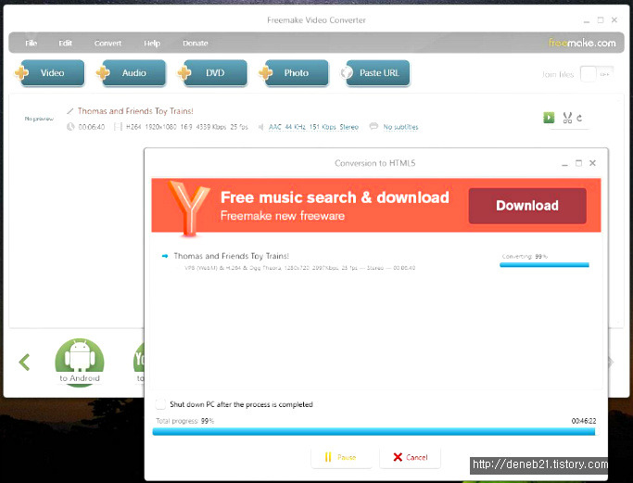This screenshot has height=483, width=633.
Task: Click the Total progress bar
Action: click(373, 432)
